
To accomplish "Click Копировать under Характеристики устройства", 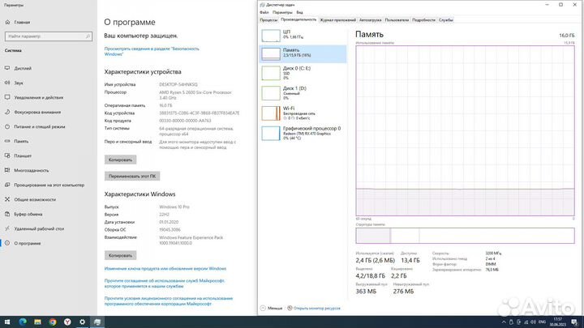I will pos(120,160).
